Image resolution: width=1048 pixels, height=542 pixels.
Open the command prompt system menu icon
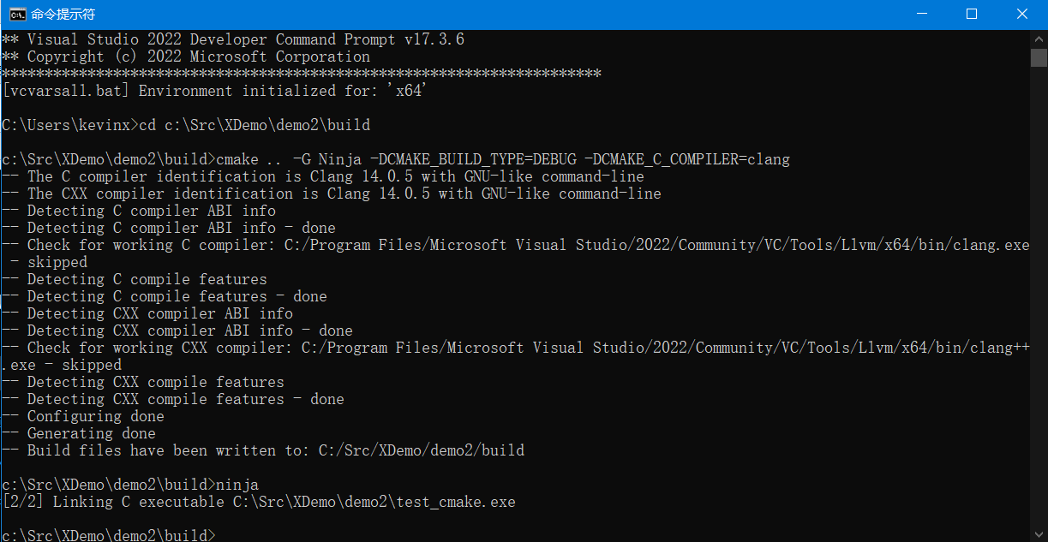pos(16,14)
